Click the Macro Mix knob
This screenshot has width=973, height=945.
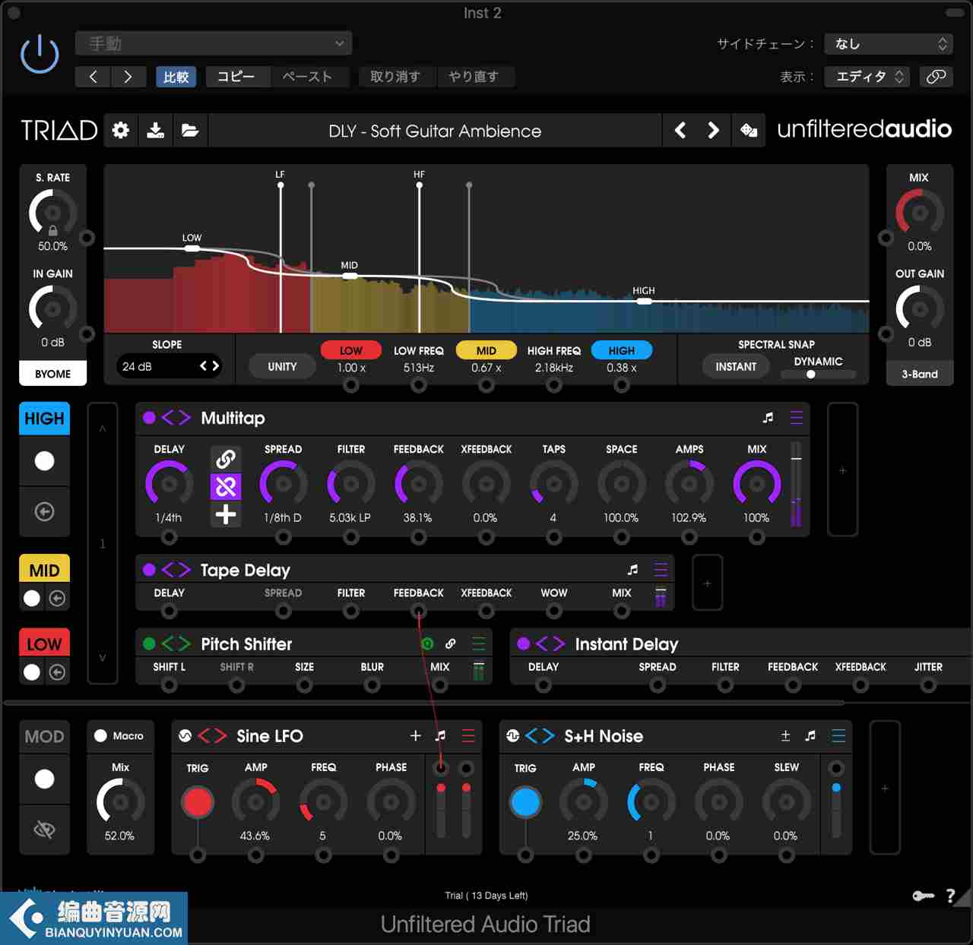pos(120,801)
